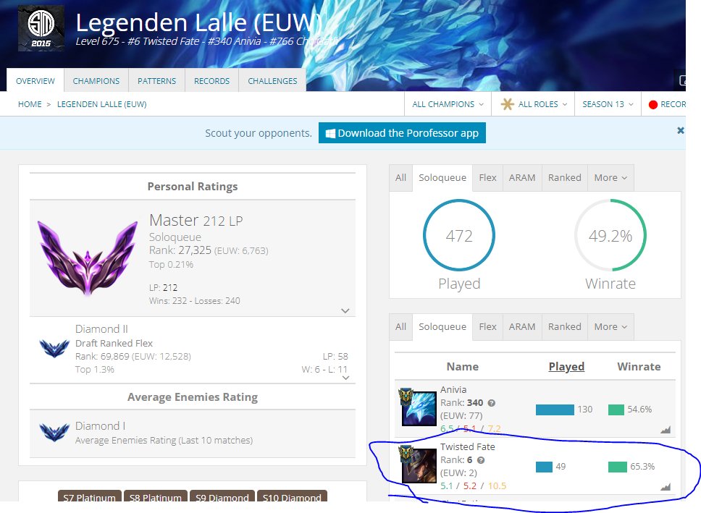Close the Porofessor app banner

pos(680,130)
